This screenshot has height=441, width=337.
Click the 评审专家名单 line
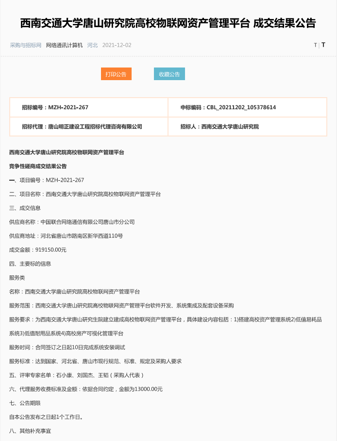point(76,375)
